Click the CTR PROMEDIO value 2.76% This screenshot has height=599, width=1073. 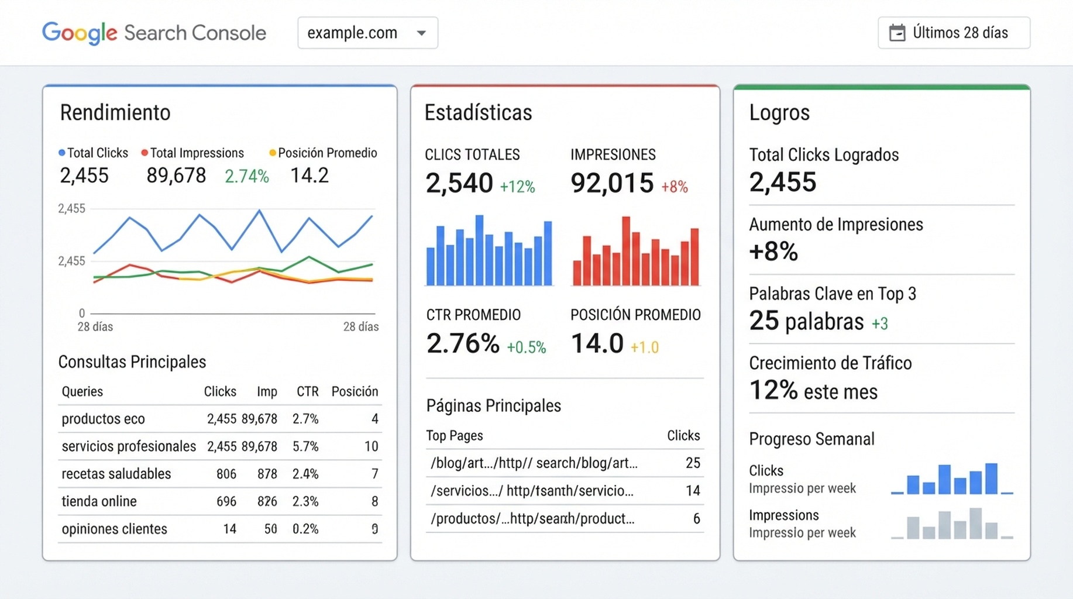(x=463, y=343)
